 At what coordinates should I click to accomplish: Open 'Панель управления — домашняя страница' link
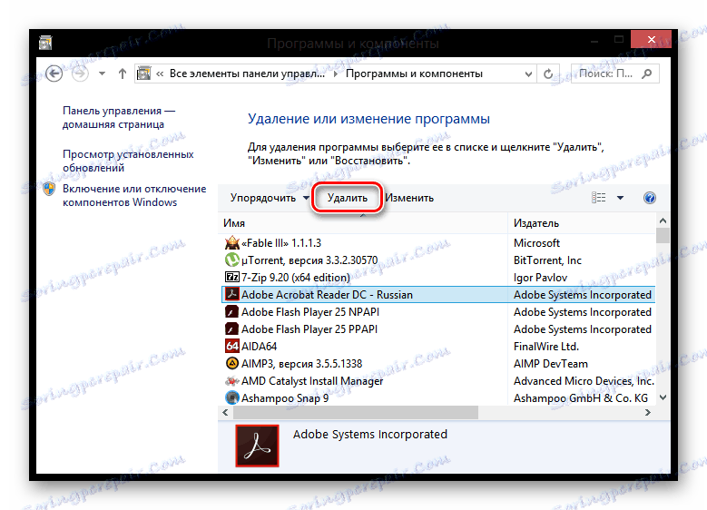click(x=119, y=117)
